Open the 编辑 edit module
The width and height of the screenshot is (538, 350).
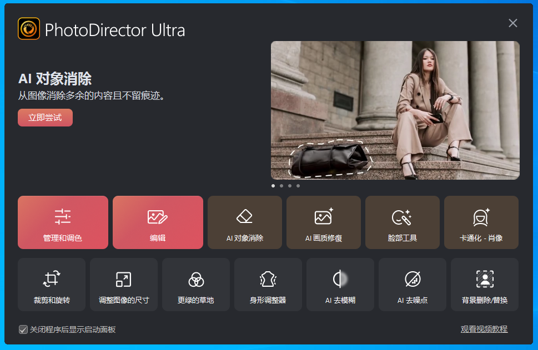(158, 222)
